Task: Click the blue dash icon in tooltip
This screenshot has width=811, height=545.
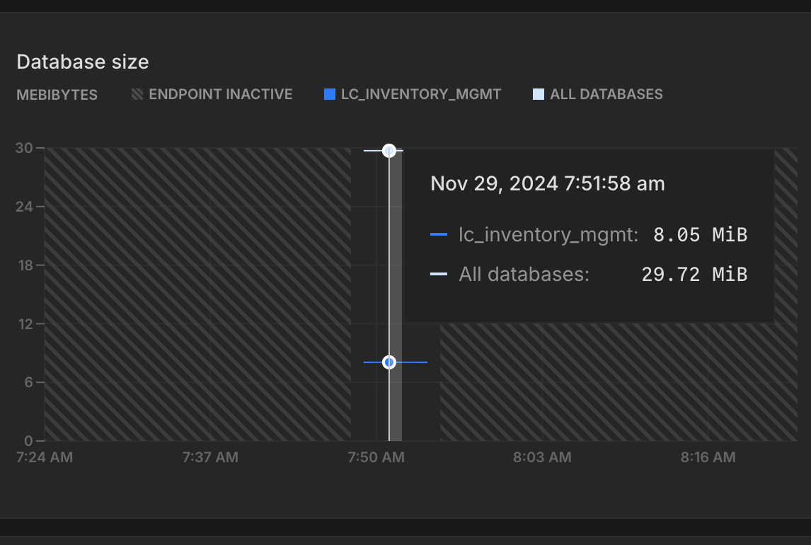Action: pos(439,235)
